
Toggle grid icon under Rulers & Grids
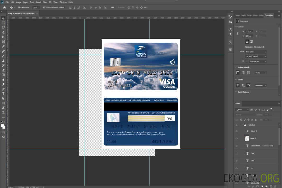pyautogui.click(x=243, y=73)
